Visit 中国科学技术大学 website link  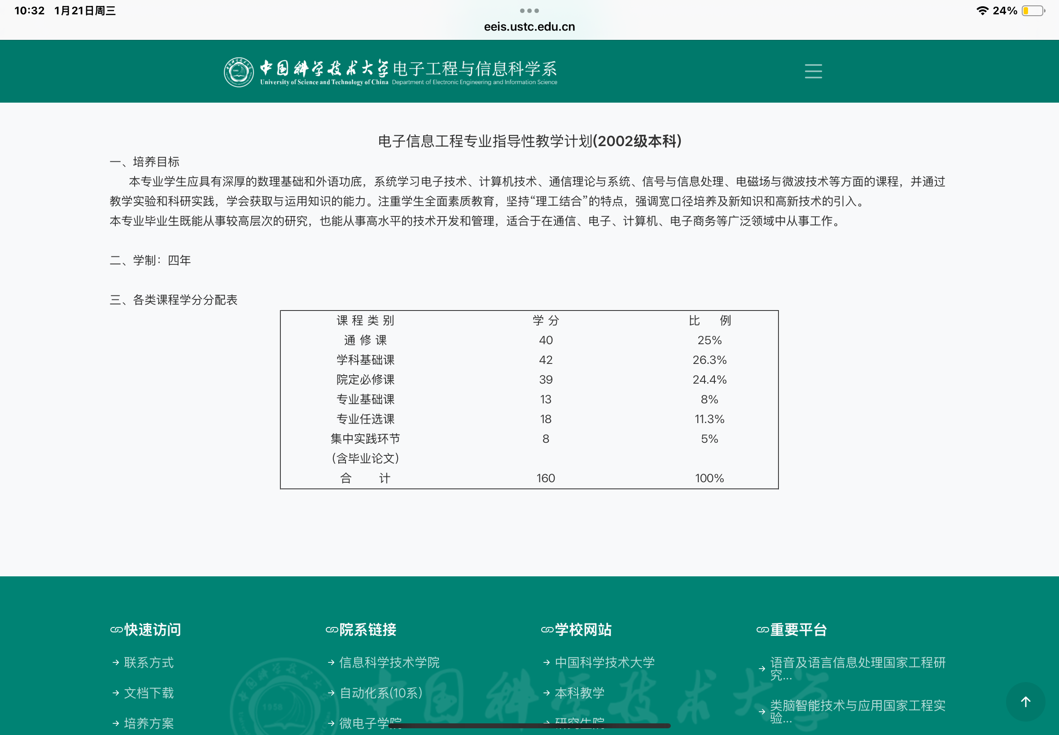604,662
